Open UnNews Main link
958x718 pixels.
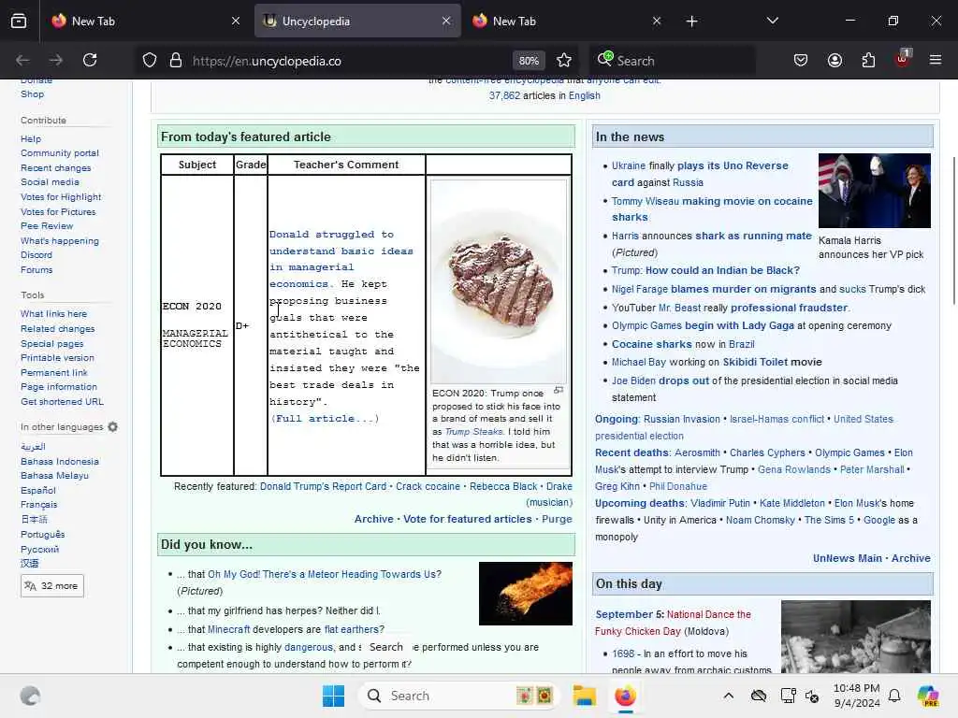tap(847, 558)
